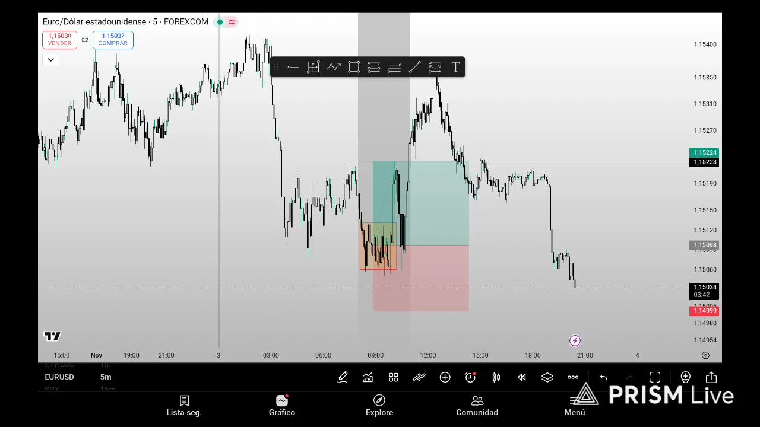Tap the plus add-symbol icon

[x=445, y=377]
